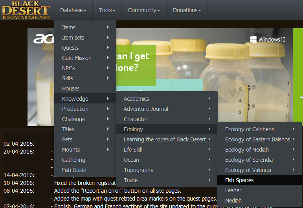Go to the Houses page

[x=85, y=89]
